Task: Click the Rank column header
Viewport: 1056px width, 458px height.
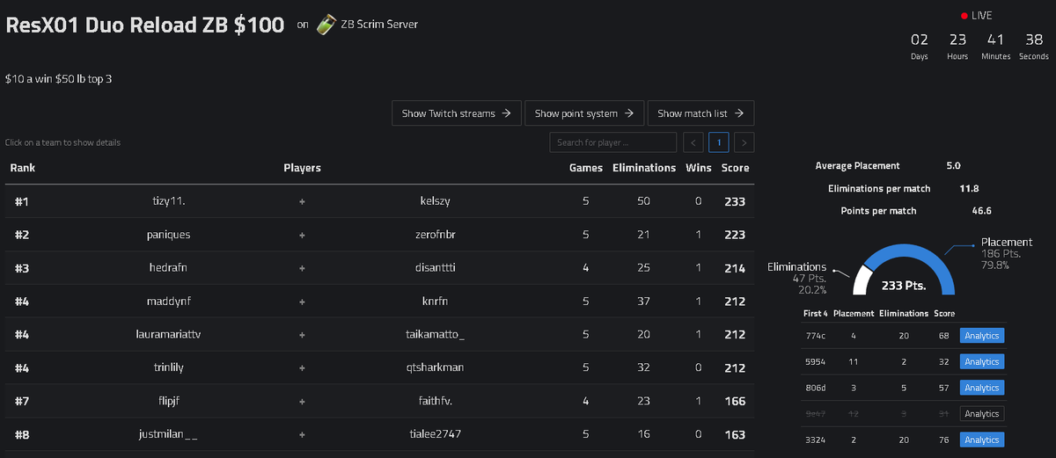Action: [x=23, y=168]
